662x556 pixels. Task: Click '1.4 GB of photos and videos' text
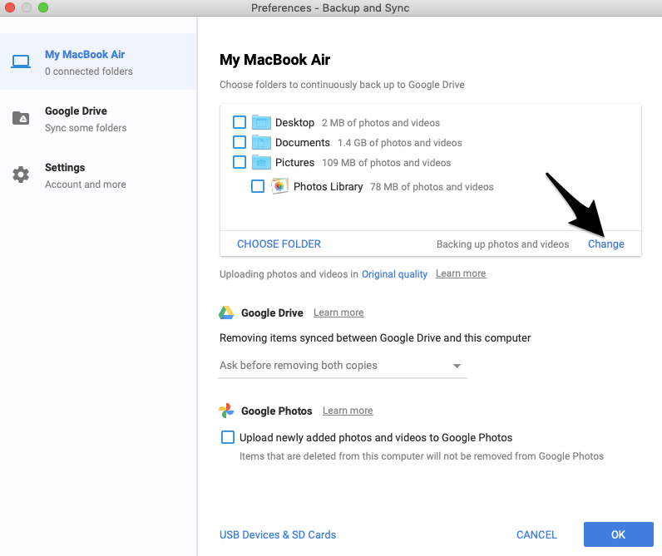click(399, 143)
